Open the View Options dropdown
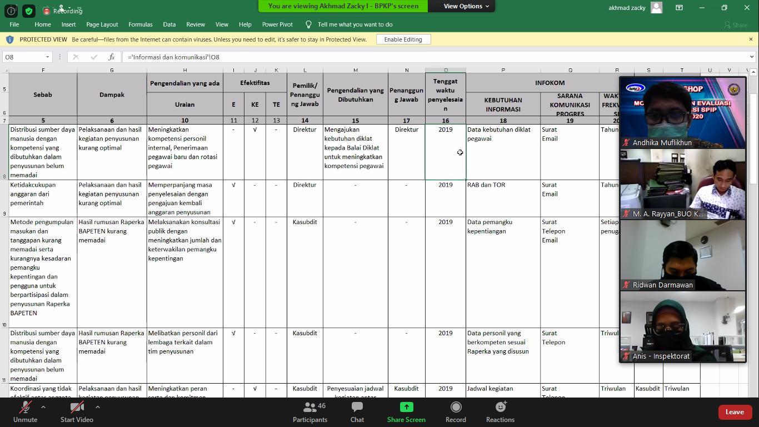 [466, 6]
